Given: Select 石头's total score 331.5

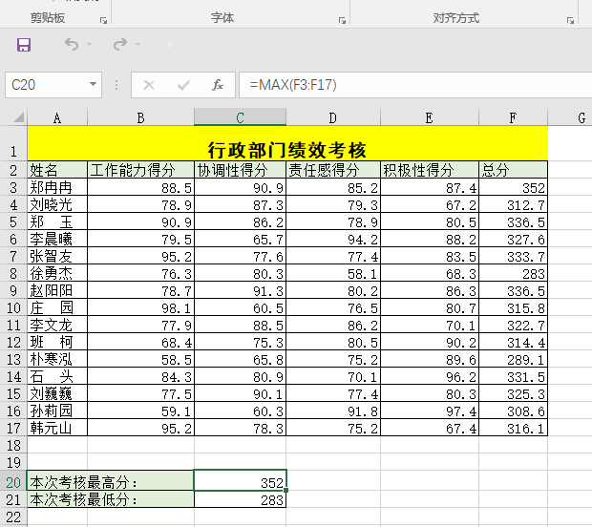Looking at the screenshot, I should click(x=513, y=376).
